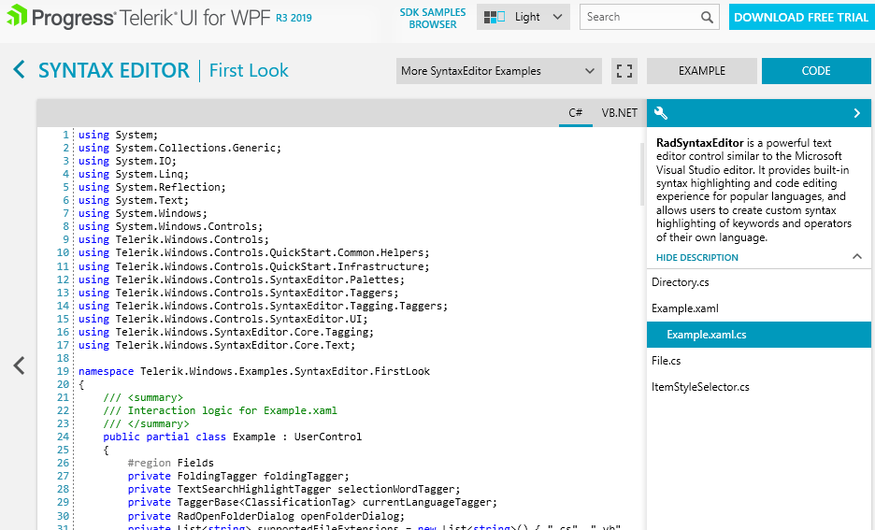
Task: Open Directory.cs file
Action: (x=758, y=282)
